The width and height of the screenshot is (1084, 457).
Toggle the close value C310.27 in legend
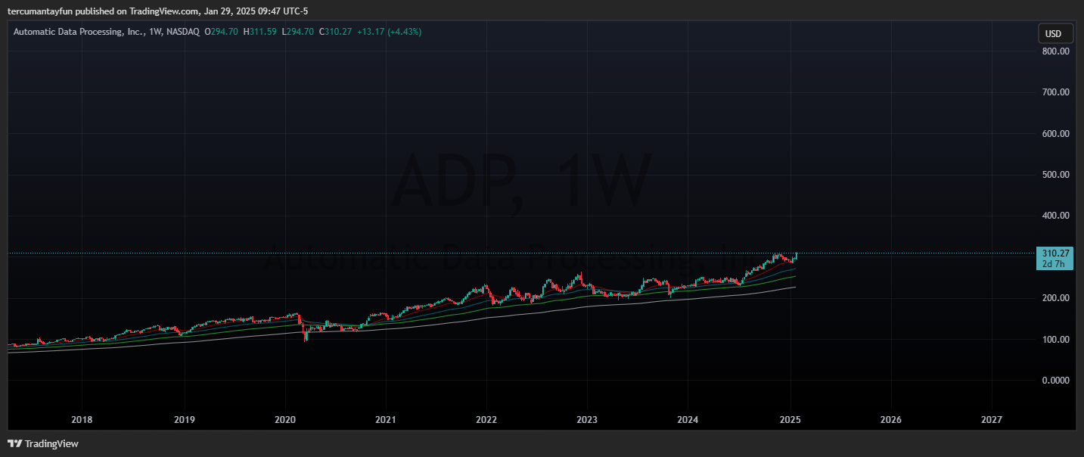(x=334, y=32)
